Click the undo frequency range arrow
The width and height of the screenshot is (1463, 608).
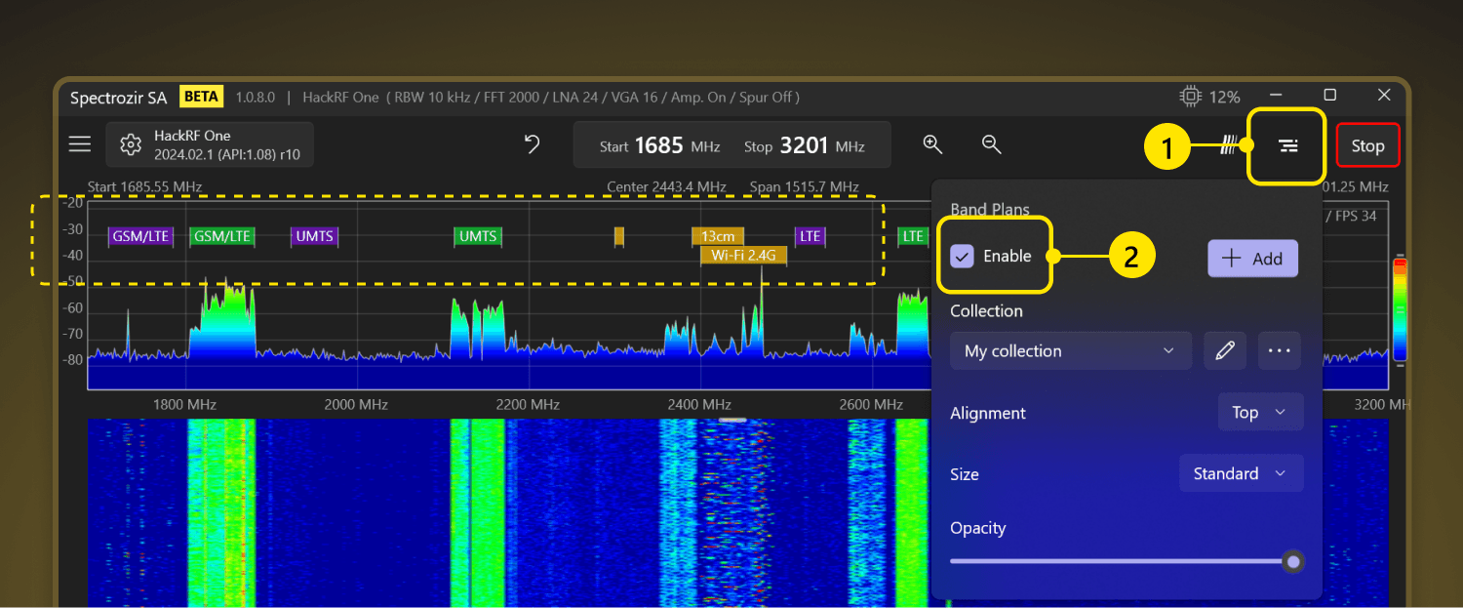532,144
